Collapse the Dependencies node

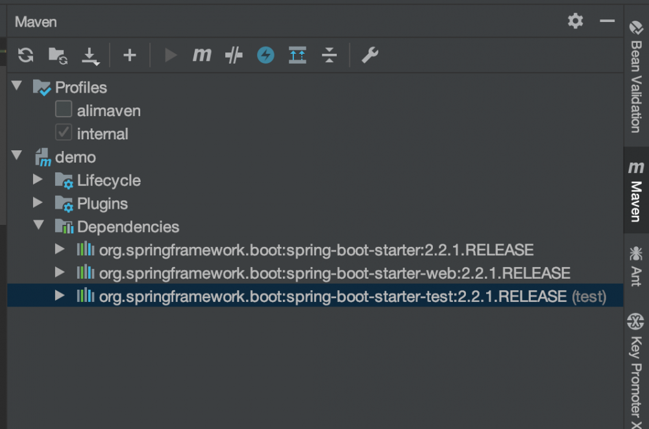38,226
